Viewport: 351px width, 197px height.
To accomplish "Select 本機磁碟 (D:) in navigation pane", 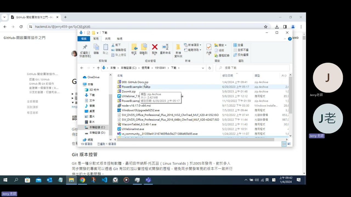I will (95, 133).
